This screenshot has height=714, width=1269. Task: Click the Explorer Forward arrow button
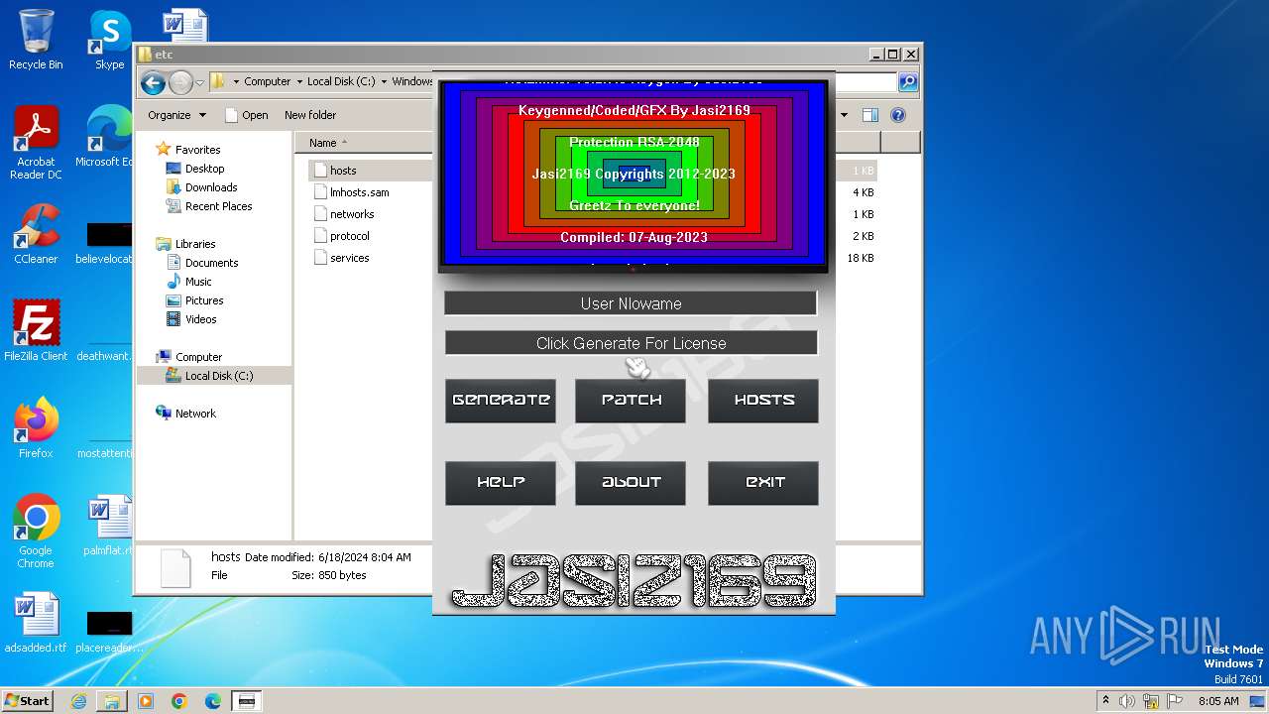(180, 82)
